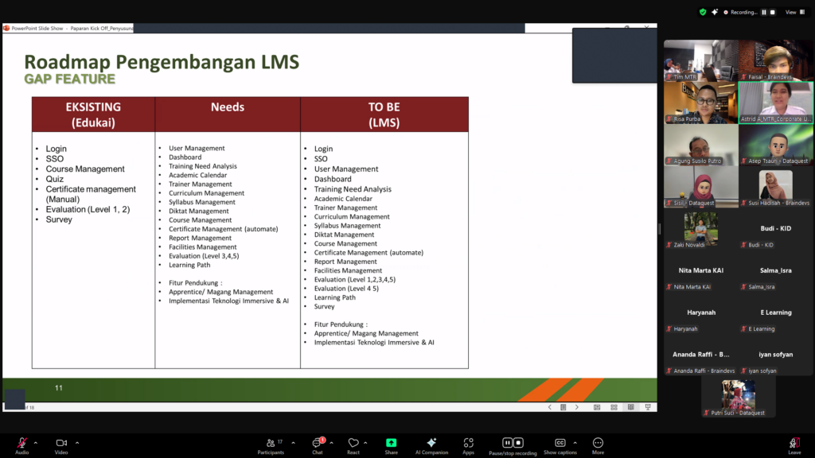
Task: Stop recording from the top recording indicator
Action: pos(772,12)
